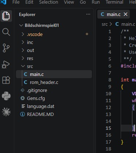The image size is (136, 153).
Task: Click the git icon beside .gitignore
Action: coord(23,90)
